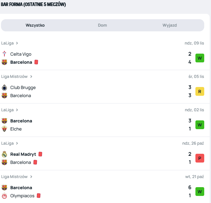211x203 pixels.
Task: Click the green W badge for Celta Vigo match
Action: 200,58
